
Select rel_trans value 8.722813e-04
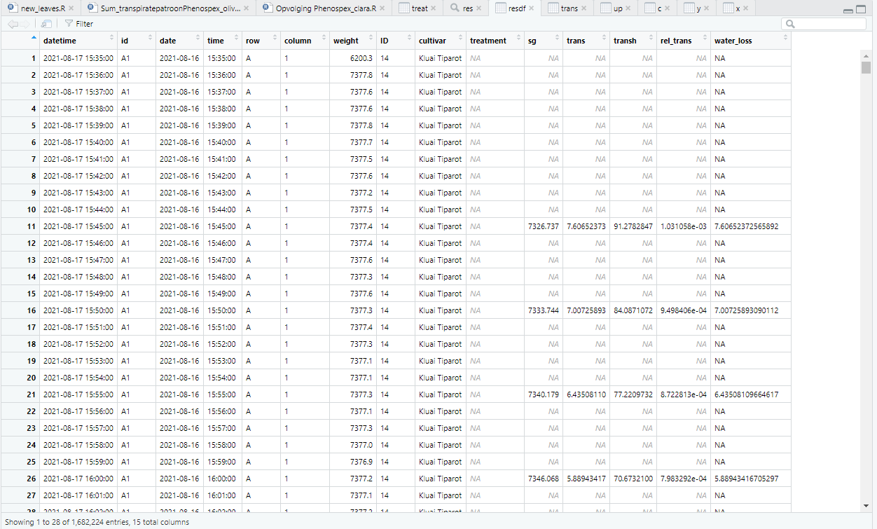tap(684, 394)
